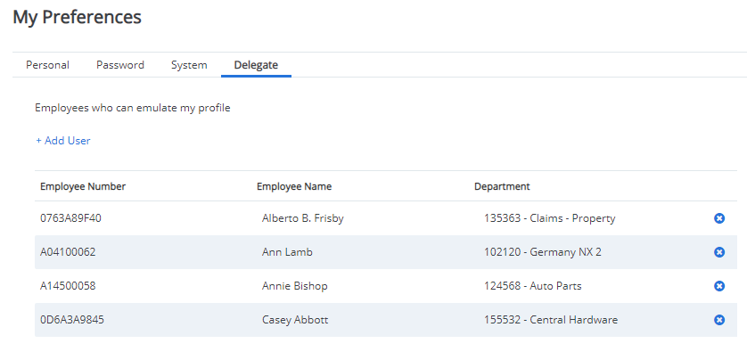Select employee number 0763A89F40
Screen dimensions: 747x360
[x=70, y=218]
